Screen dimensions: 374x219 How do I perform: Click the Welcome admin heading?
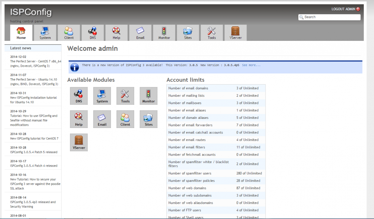93,48
